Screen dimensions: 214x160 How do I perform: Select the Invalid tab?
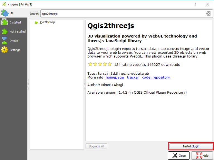[x=14, y=41]
